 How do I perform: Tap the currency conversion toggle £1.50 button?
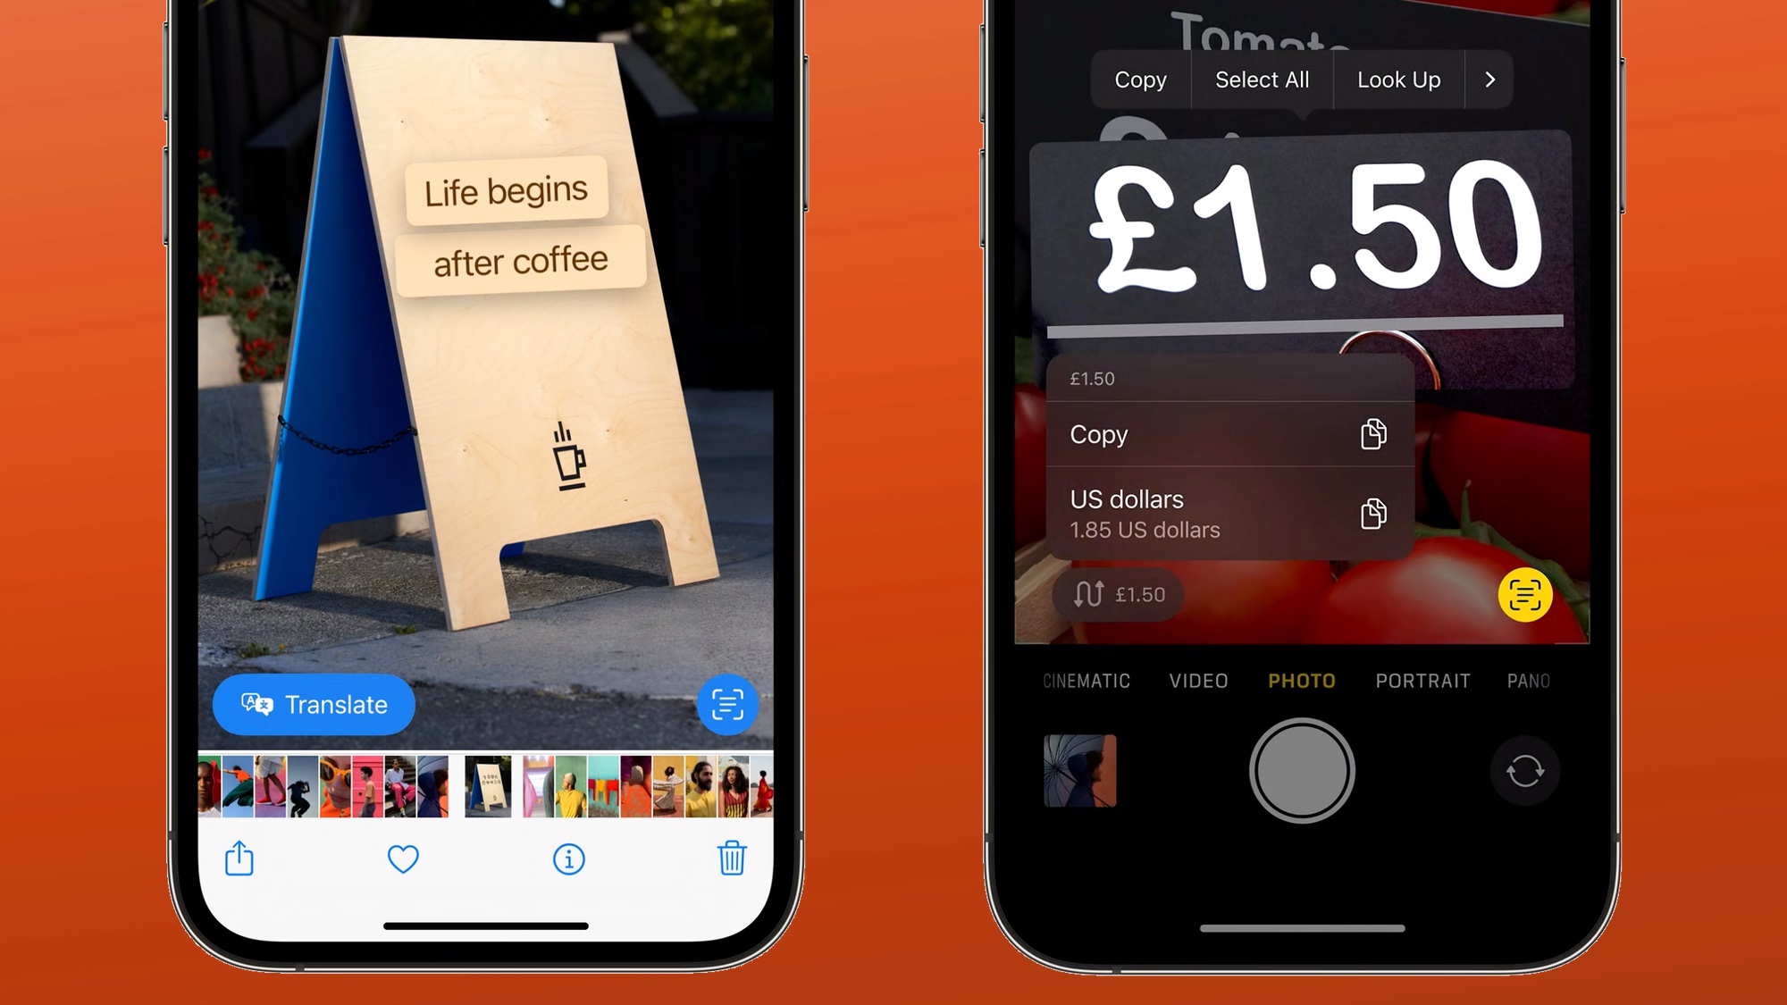point(1117,595)
